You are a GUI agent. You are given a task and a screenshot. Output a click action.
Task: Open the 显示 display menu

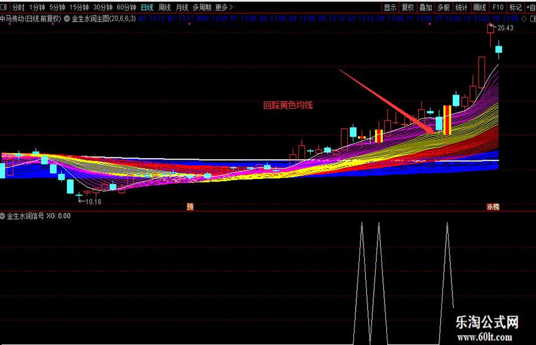click(x=390, y=7)
